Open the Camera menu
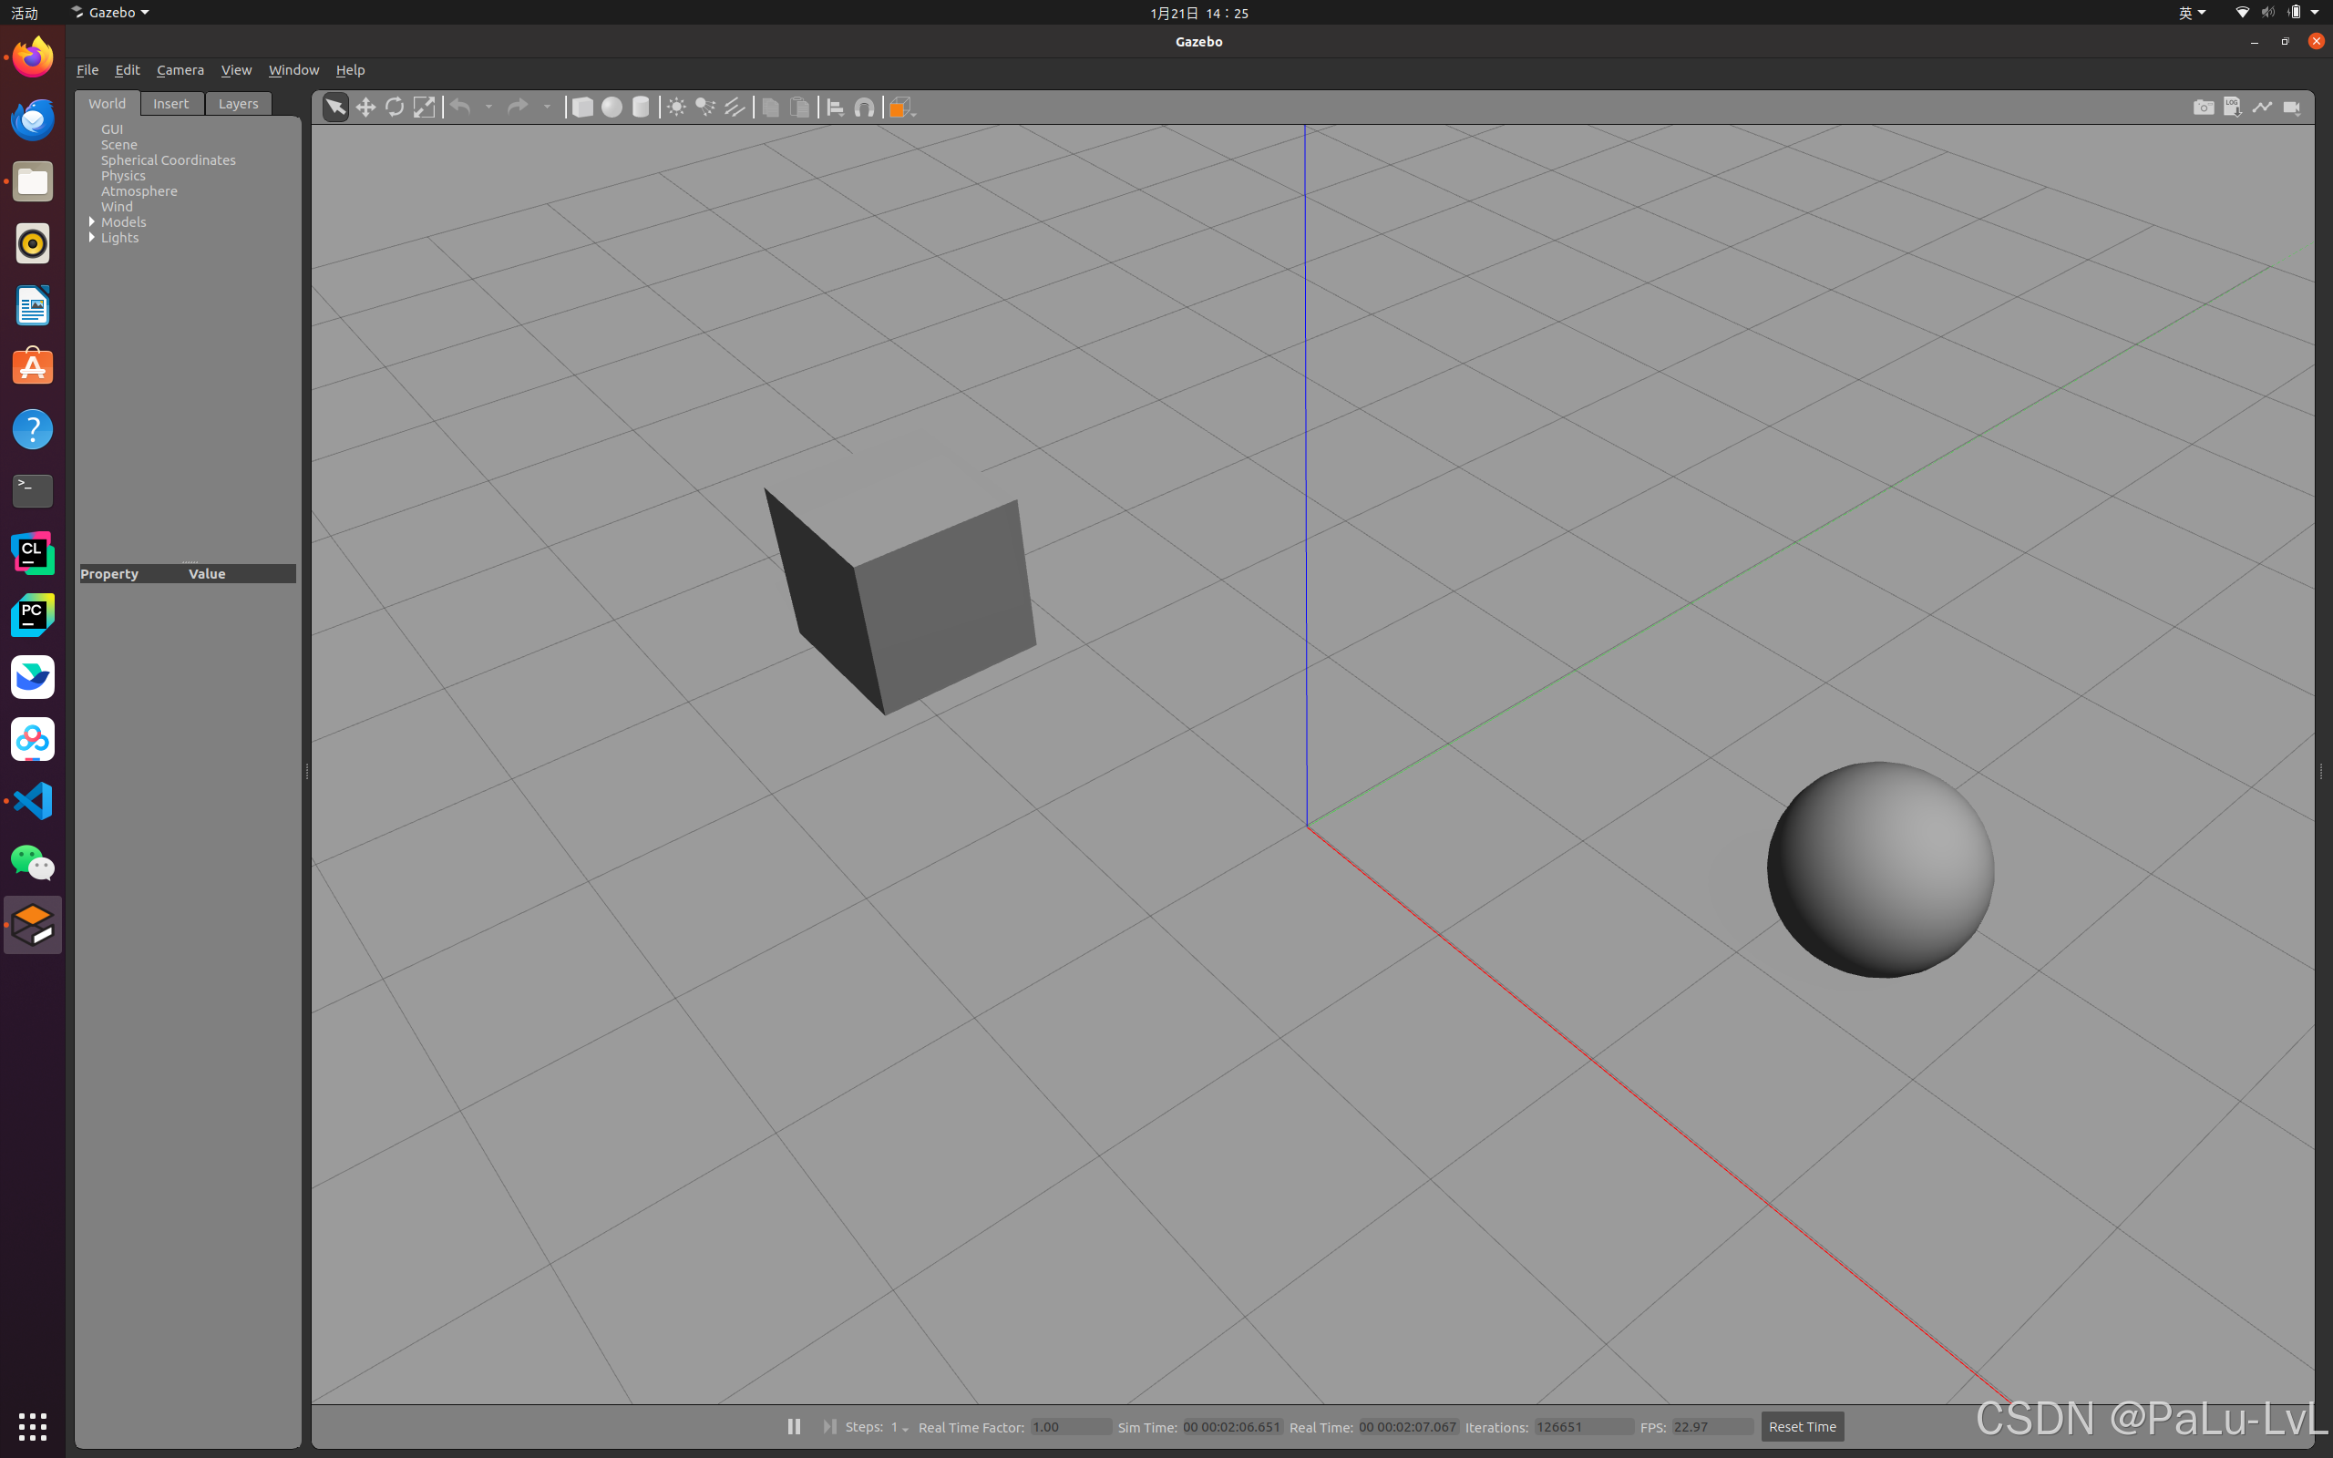The height and width of the screenshot is (1458, 2333). 180,69
